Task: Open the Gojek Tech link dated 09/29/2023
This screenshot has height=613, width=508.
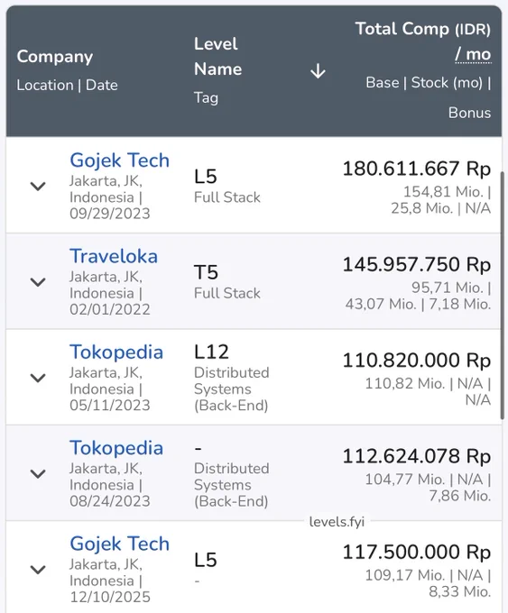Action: coord(119,160)
